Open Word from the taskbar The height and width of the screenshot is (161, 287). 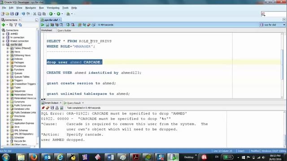(x=110, y=157)
